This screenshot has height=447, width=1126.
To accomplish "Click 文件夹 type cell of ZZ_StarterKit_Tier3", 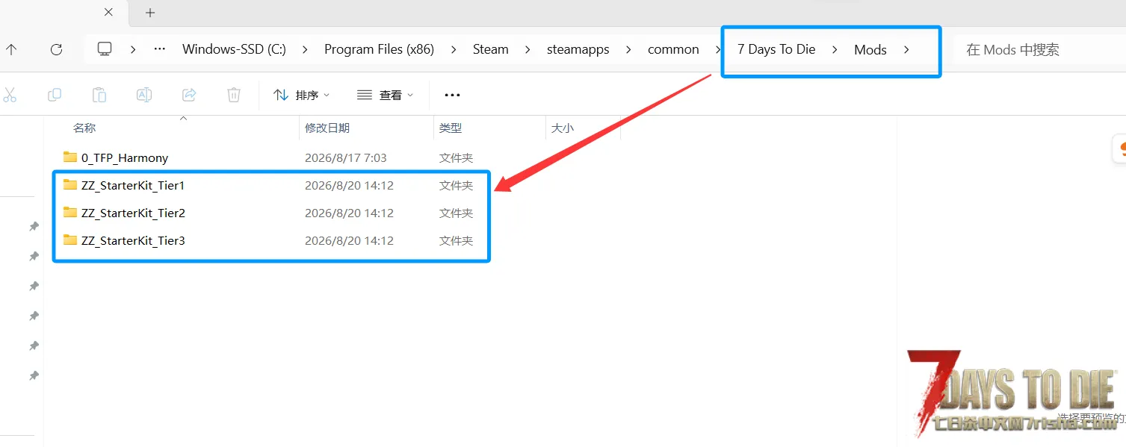I will coord(457,241).
